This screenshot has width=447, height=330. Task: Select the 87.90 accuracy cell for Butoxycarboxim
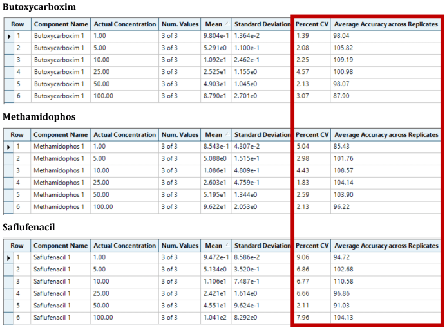click(386, 96)
